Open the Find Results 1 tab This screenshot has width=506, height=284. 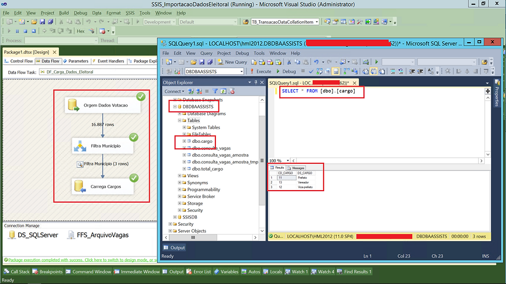(x=354, y=272)
